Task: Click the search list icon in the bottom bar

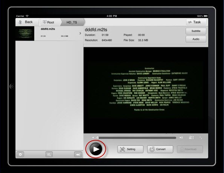Action: (49, 154)
